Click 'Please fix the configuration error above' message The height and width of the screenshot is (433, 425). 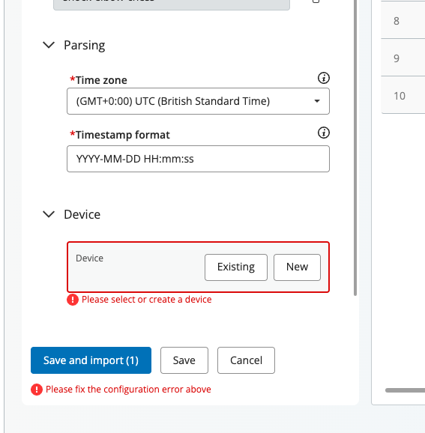[128, 390]
